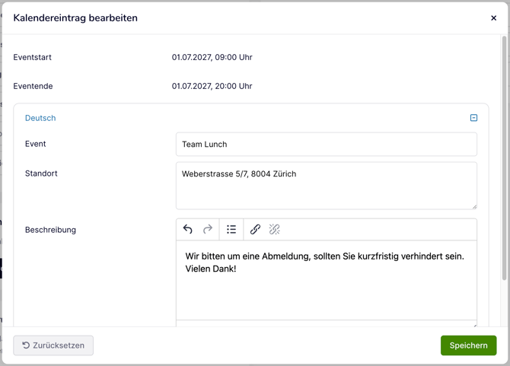Click the Deutsch language heading
This screenshot has width=510, height=366.
[40, 118]
